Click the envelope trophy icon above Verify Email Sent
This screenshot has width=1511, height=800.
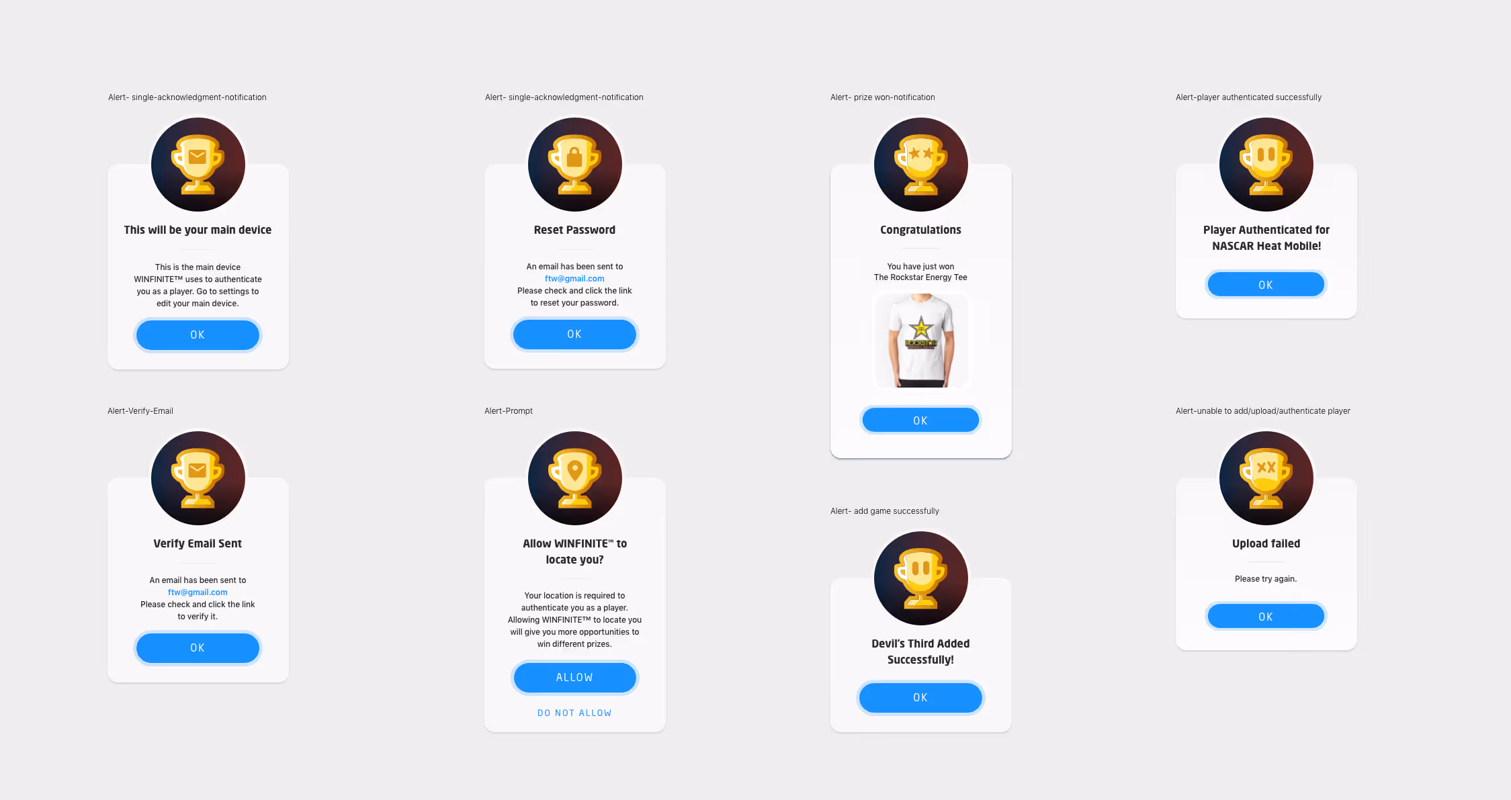pyautogui.click(x=198, y=478)
